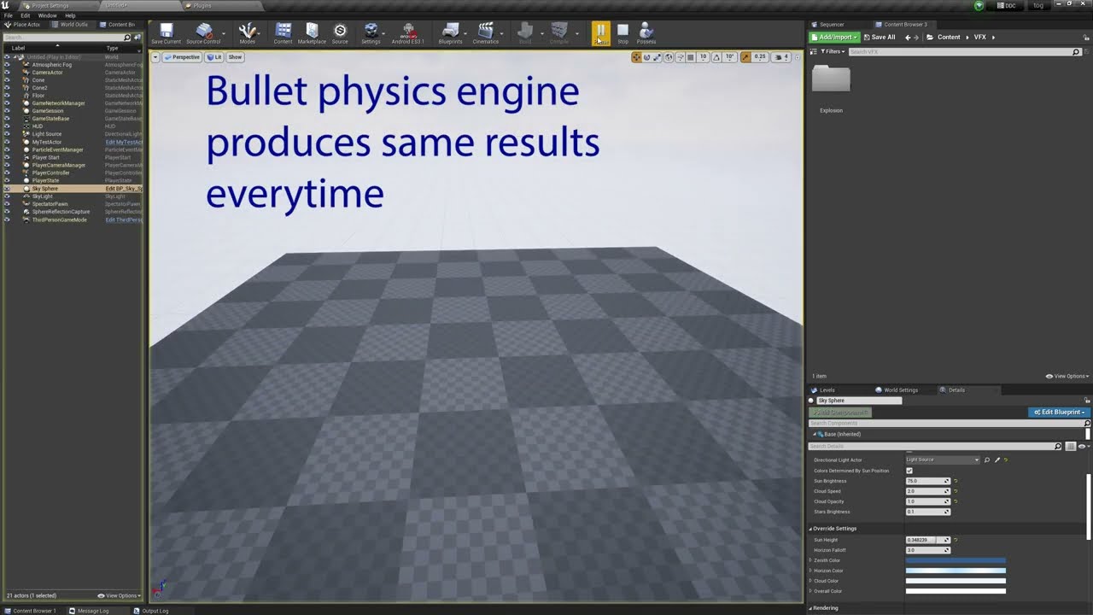Toggle visibility of Light Source actor

(7, 134)
